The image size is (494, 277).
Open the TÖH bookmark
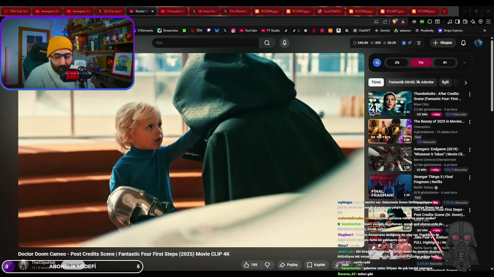pos(196,30)
